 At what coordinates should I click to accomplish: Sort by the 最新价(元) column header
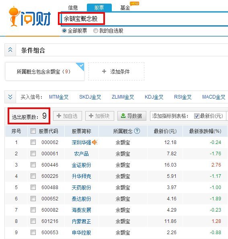tap(165, 131)
